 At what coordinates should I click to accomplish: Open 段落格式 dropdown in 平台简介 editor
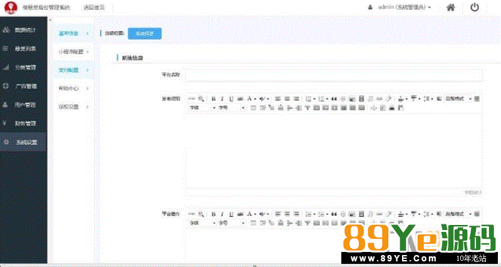click(458, 214)
